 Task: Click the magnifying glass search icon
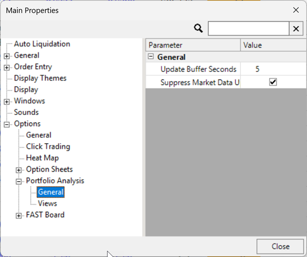(199, 28)
